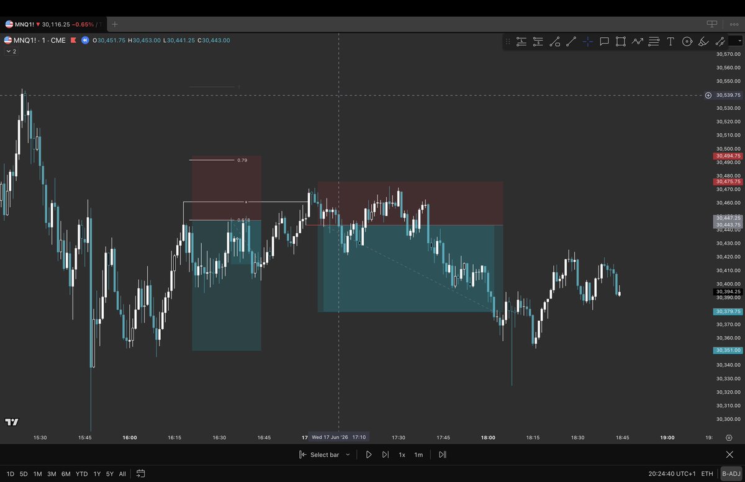Open the ETH session menu
This screenshot has height=482, width=745.
coord(707,474)
